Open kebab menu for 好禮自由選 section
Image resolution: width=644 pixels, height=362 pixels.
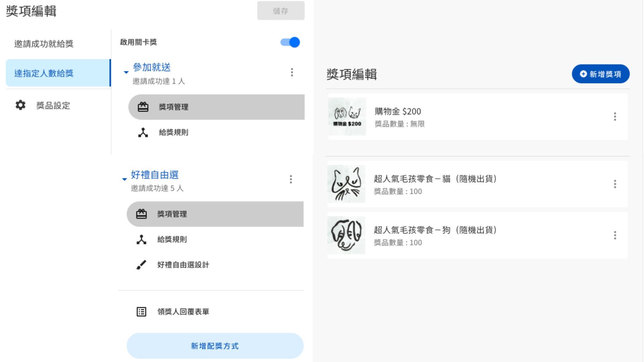coord(291,179)
